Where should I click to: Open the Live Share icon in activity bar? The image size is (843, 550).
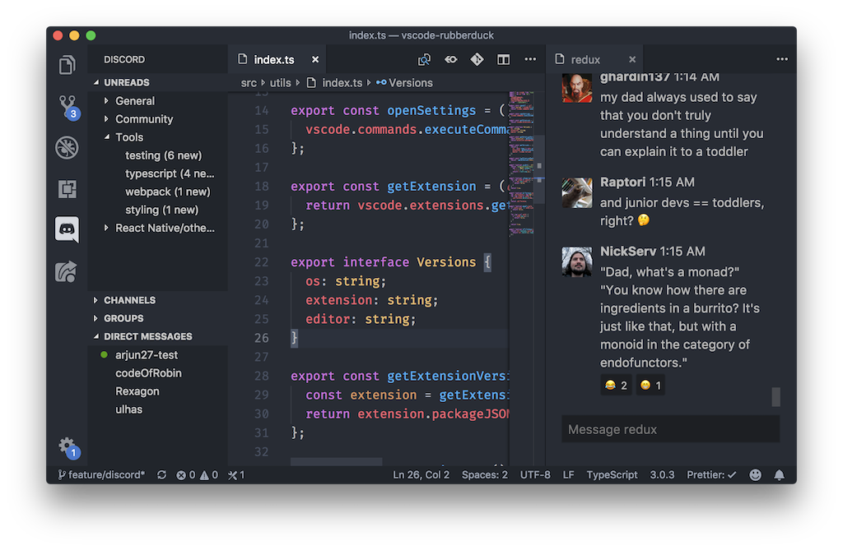[x=66, y=272]
